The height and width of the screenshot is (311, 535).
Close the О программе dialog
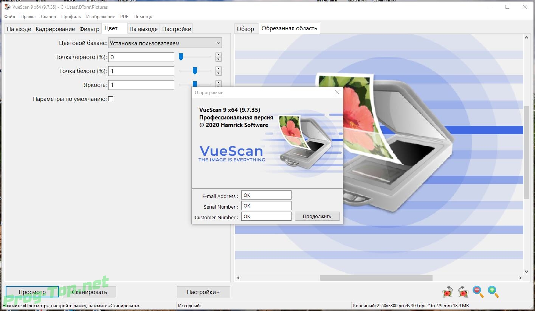[x=337, y=92]
